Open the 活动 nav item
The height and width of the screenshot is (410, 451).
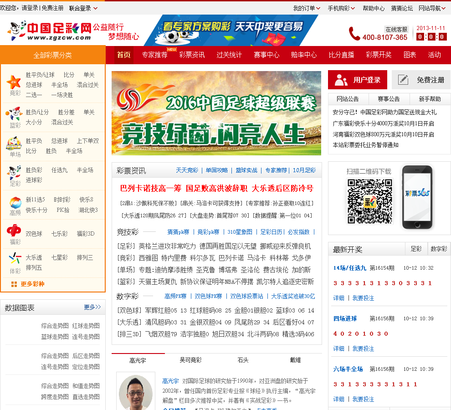point(434,55)
